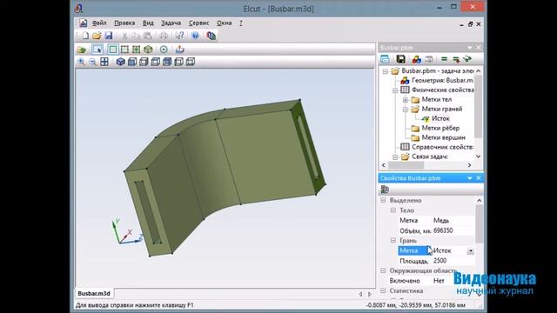Viewport: 557px width, 313px height.
Task: Collapse the Метки граней folder
Action: pyautogui.click(x=406, y=110)
